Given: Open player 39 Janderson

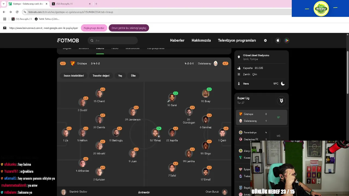Looking at the screenshot, I should pyautogui.click(x=133, y=114).
